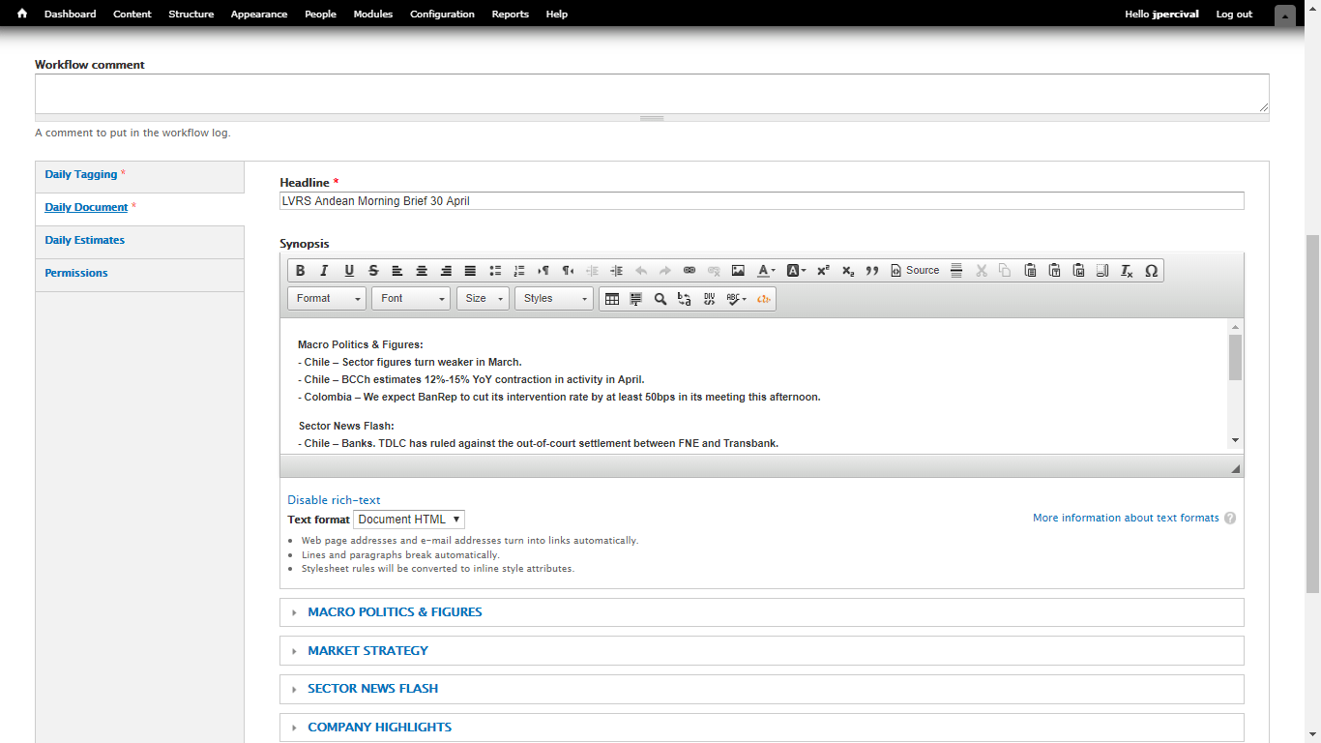Open the Styles dropdown
Screen dimensions: 1321x743
point(554,299)
